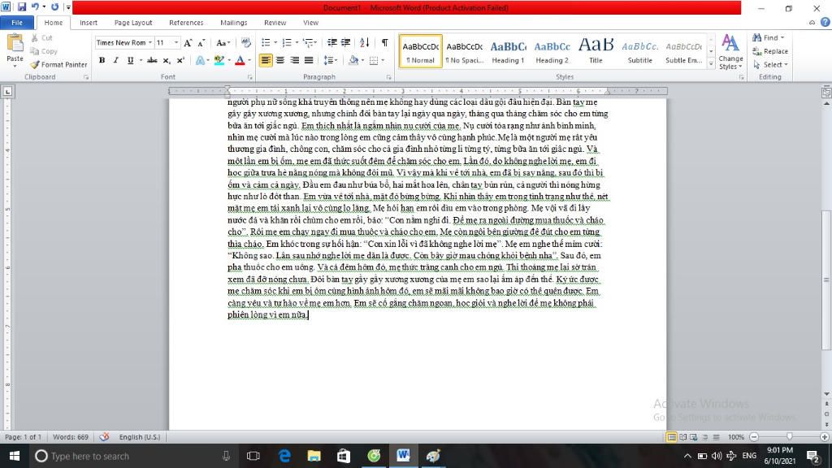
Task: Expand the Styles gallery more arrow
Action: pyautogui.click(x=710, y=64)
